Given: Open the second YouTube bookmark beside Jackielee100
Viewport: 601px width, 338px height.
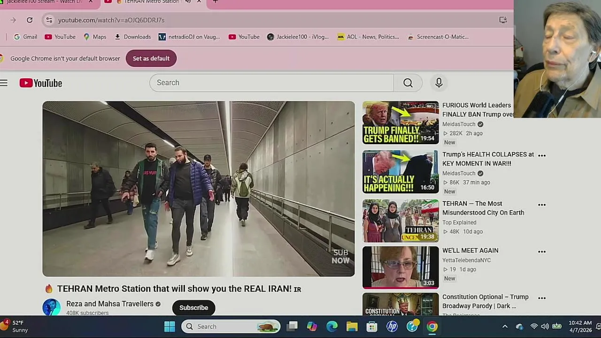Looking at the screenshot, I should point(244,37).
